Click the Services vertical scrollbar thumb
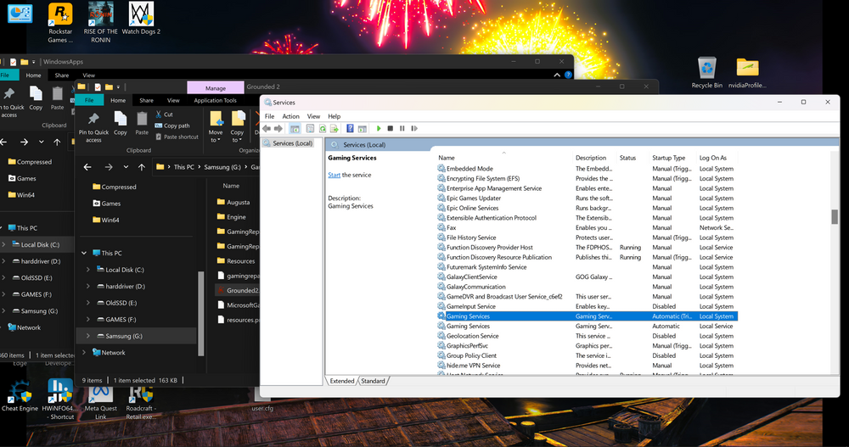 (835, 216)
